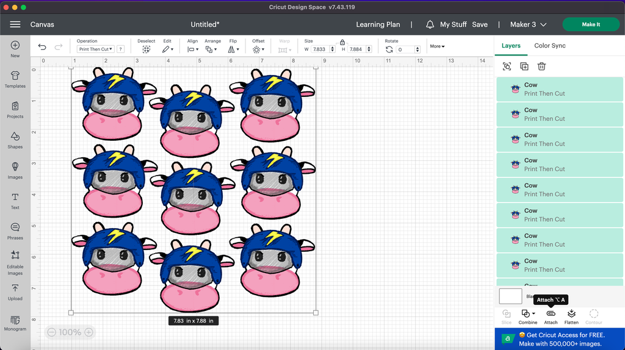625x350 pixels.
Task: Click the white blank canvas color swatch
Action: coord(510,296)
